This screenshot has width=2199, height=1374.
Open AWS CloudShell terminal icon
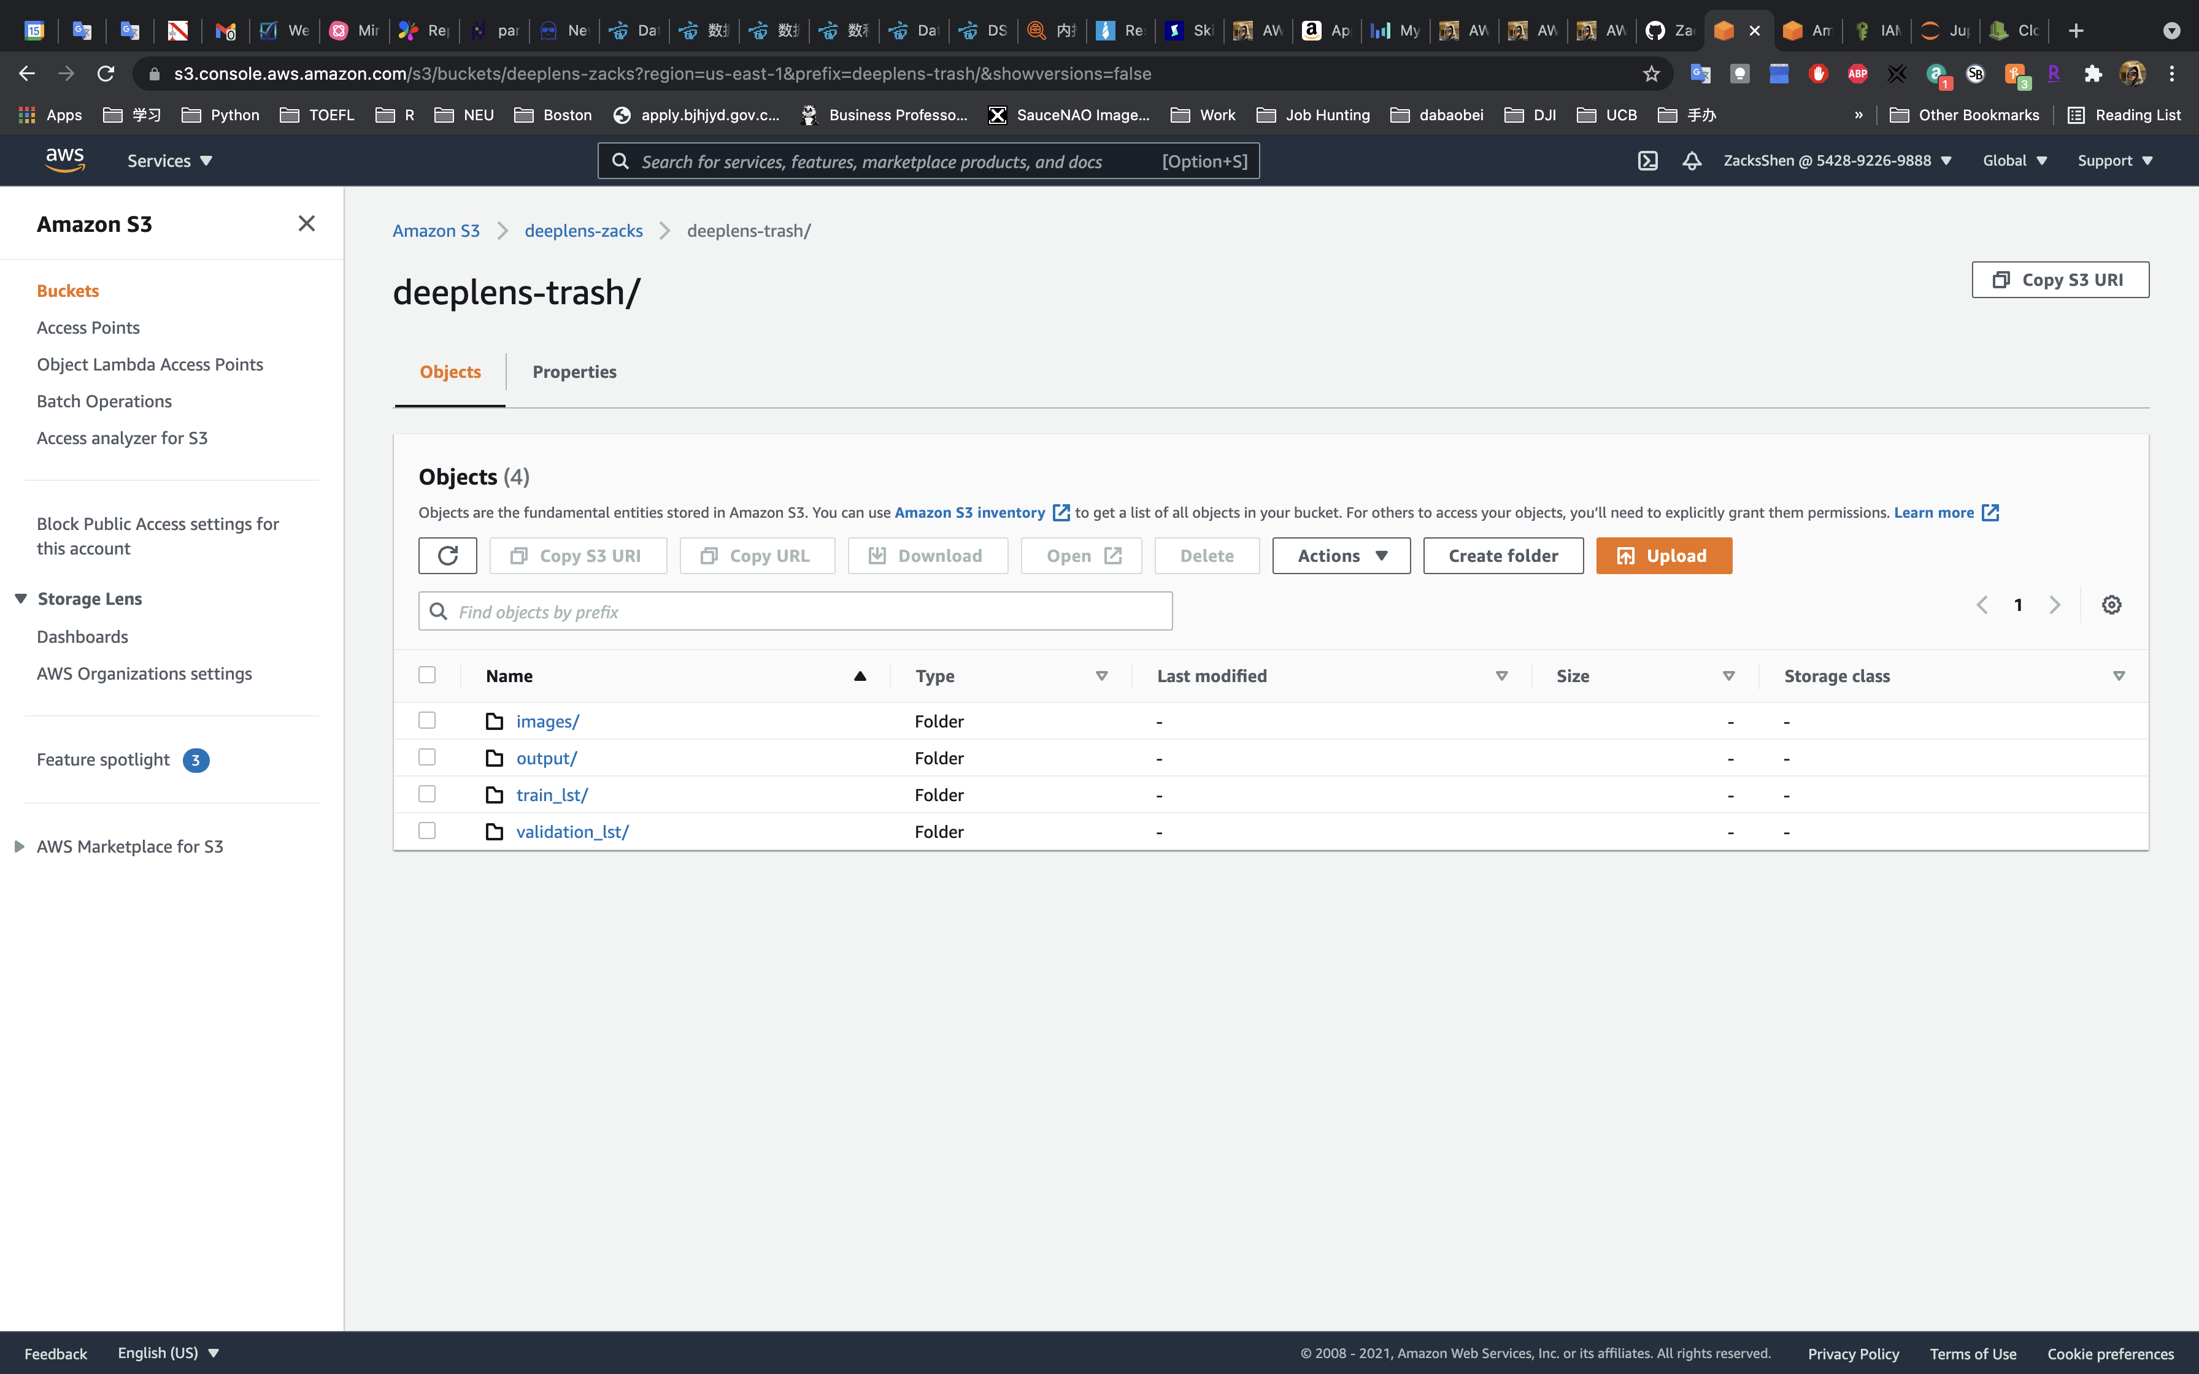pyautogui.click(x=1647, y=161)
